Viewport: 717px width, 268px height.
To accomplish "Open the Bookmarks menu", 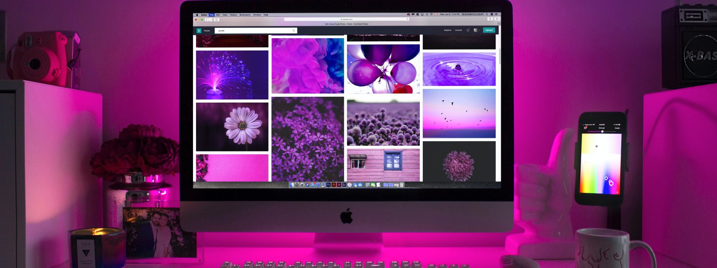I will coord(245,15).
